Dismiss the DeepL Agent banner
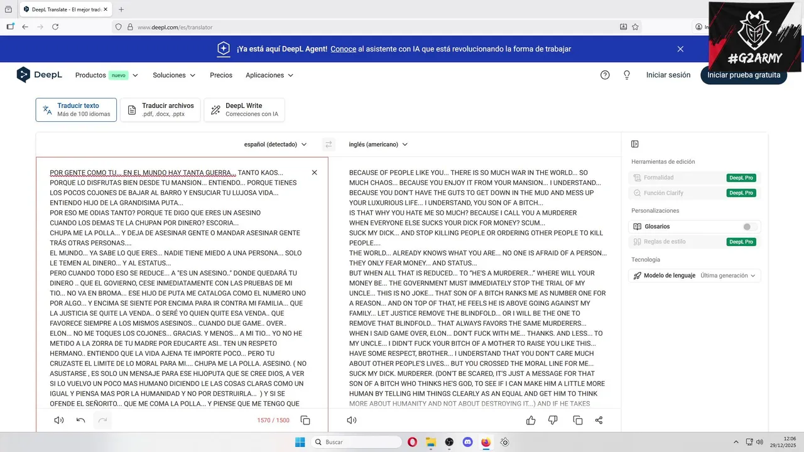 (680, 49)
